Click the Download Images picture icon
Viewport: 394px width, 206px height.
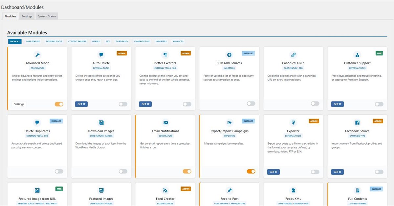[101, 123]
